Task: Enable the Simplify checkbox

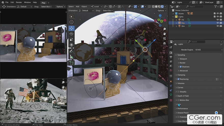Action: (x=178, y=92)
